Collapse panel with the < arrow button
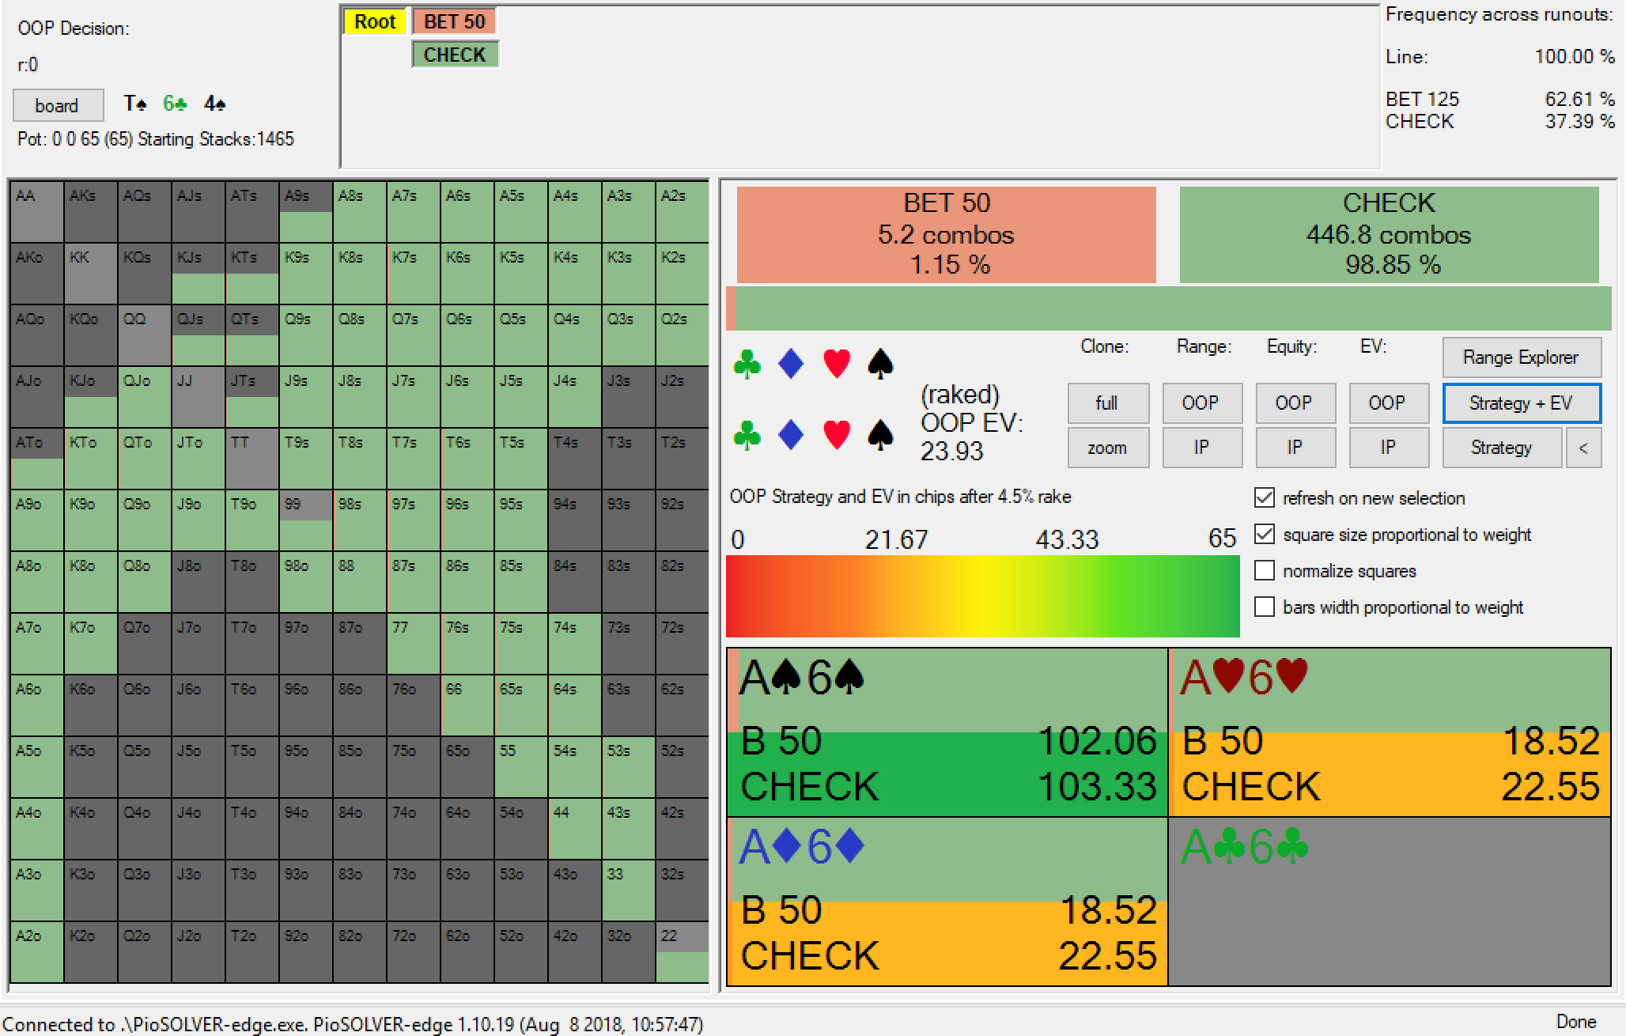 [x=1583, y=448]
